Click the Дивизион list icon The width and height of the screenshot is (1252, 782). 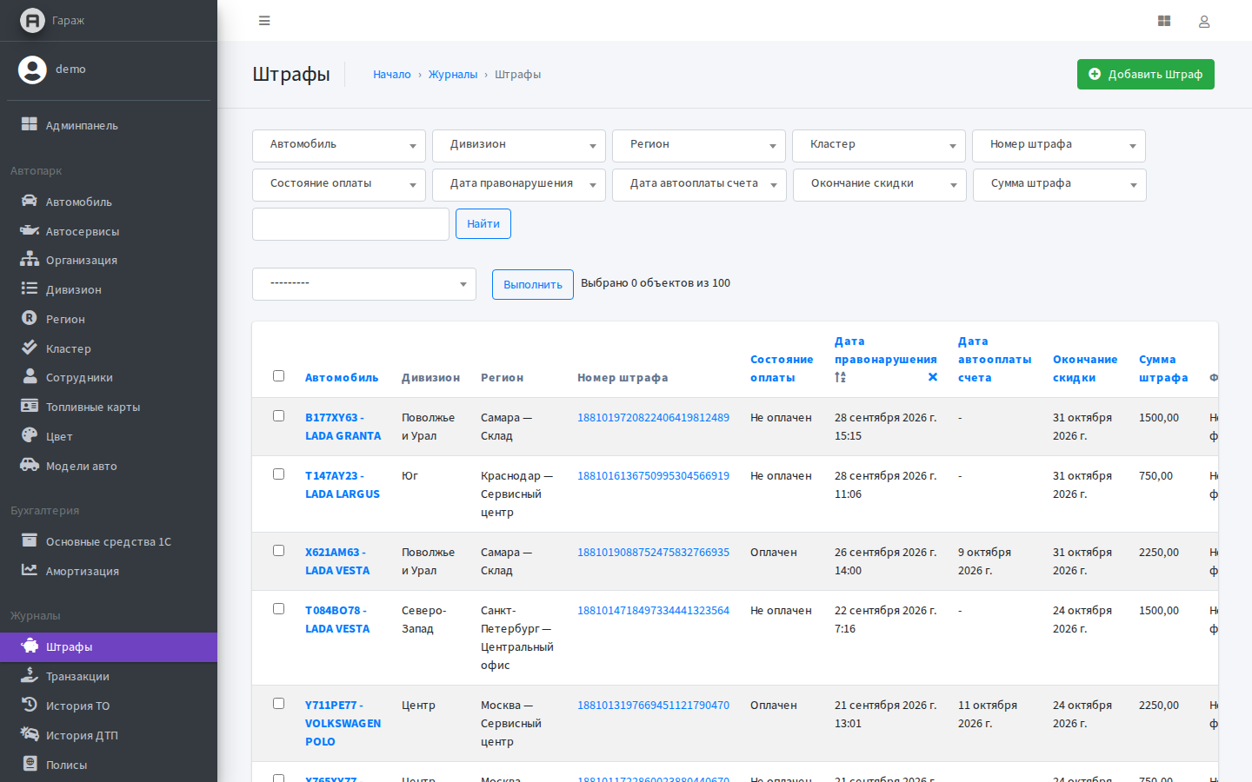tap(30, 288)
